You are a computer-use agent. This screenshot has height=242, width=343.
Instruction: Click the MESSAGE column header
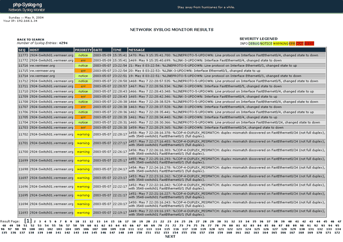tap(227, 50)
